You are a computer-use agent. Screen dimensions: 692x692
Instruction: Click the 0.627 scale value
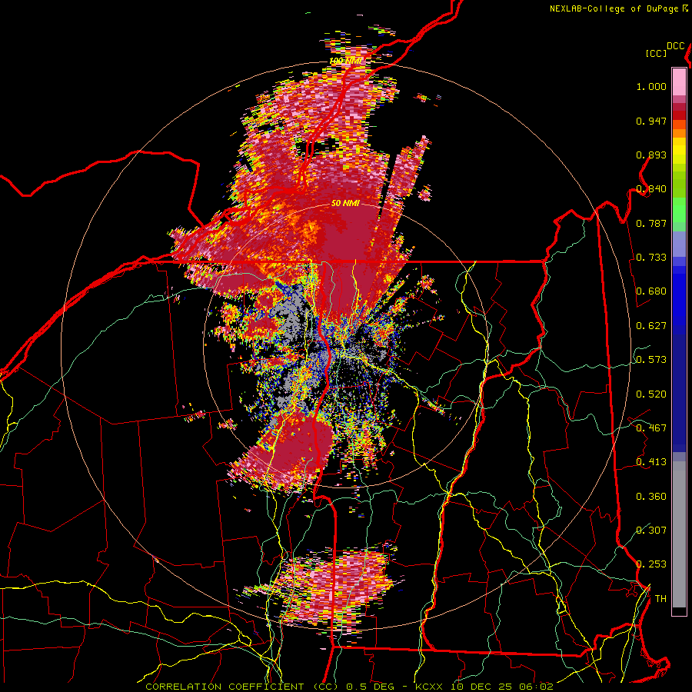(x=651, y=326)
